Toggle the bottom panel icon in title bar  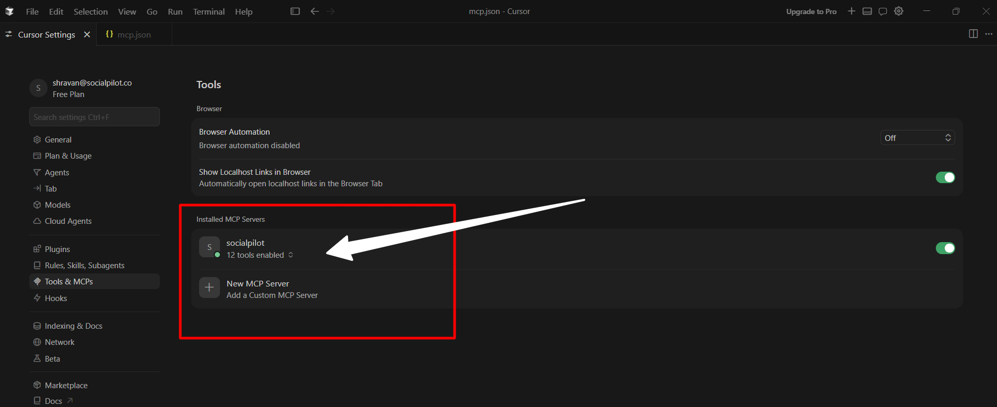[867, 11]
